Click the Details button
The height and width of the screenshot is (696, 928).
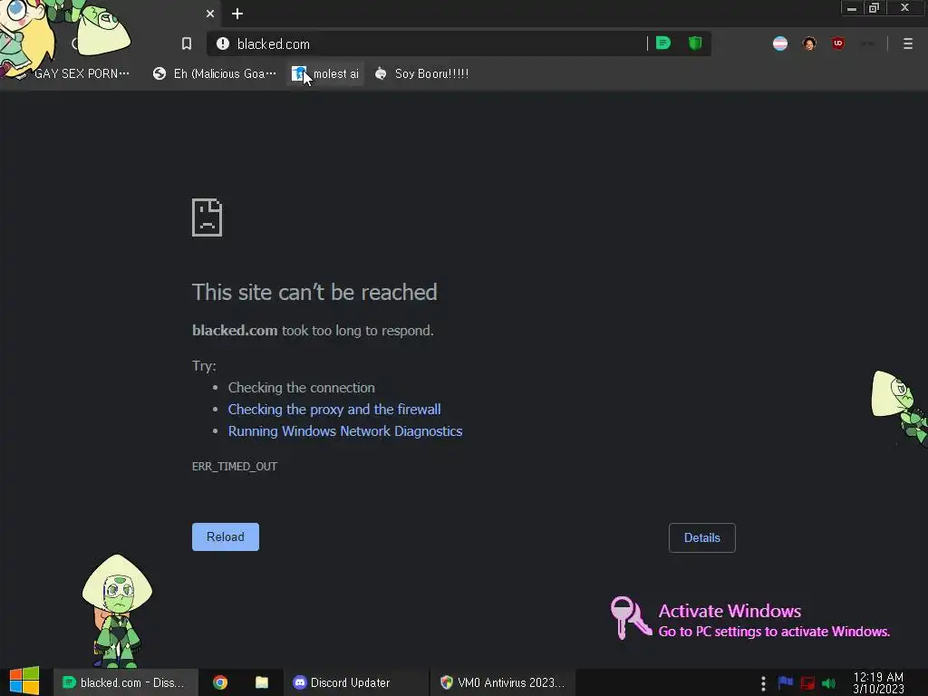pos(702,538)
